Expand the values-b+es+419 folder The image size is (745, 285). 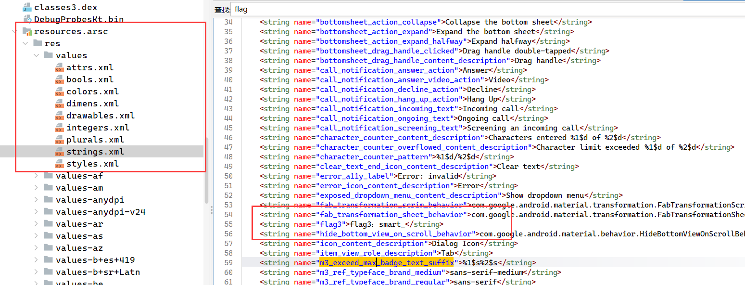tap(36, 260)
